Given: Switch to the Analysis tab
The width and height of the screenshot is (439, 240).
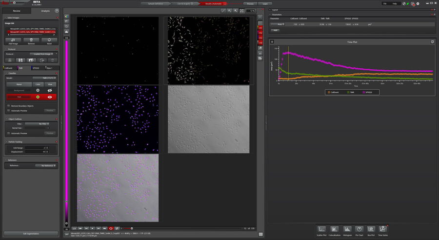Looking at the screenshot, I should (45, 11).
